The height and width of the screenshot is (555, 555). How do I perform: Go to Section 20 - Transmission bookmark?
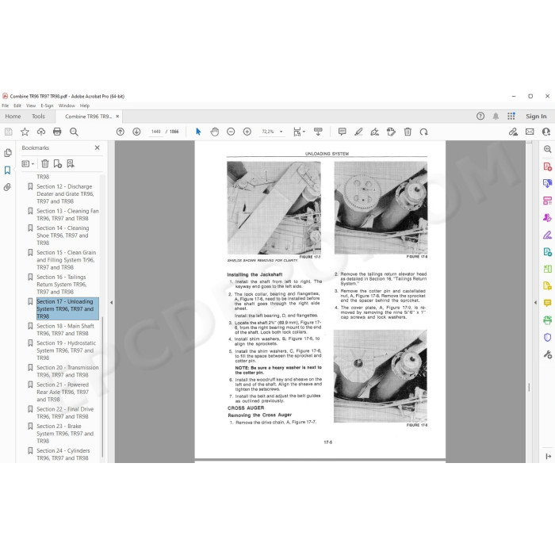67,371
